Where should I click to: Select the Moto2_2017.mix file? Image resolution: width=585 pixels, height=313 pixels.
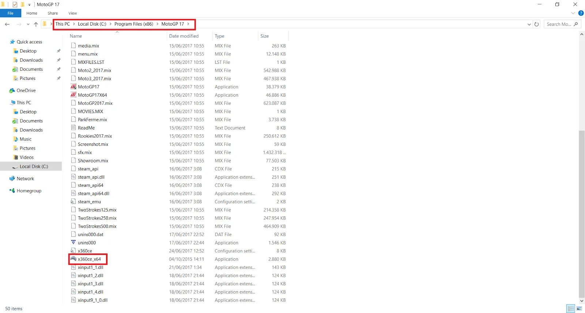[x=94, y=70]
